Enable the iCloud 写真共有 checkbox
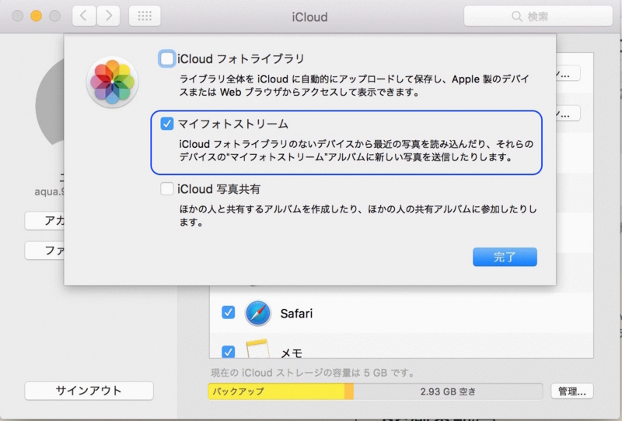 (166, 188)
